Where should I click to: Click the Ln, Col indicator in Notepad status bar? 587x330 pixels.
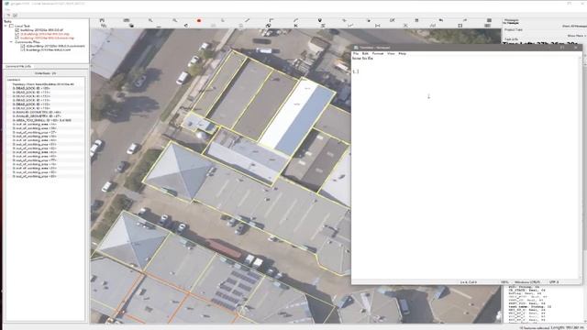click(x=469, y=281)
